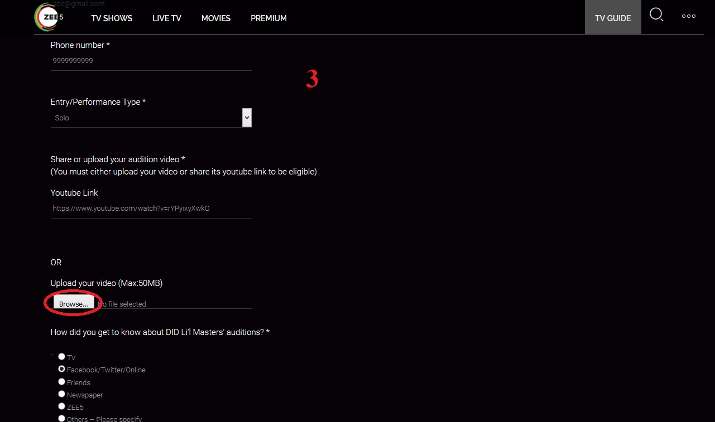Screen dimensions: 715x422
Task: Click the ZEE5 logo icon
Action: click(49, 17)
